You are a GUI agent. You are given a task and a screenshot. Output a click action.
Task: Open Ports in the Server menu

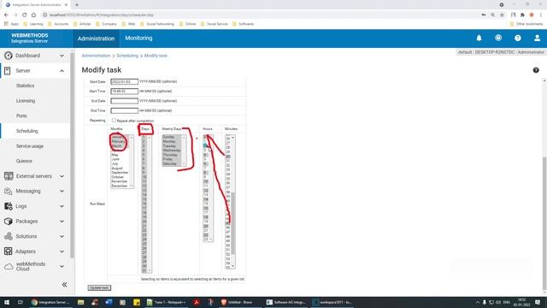pos(21,115)
